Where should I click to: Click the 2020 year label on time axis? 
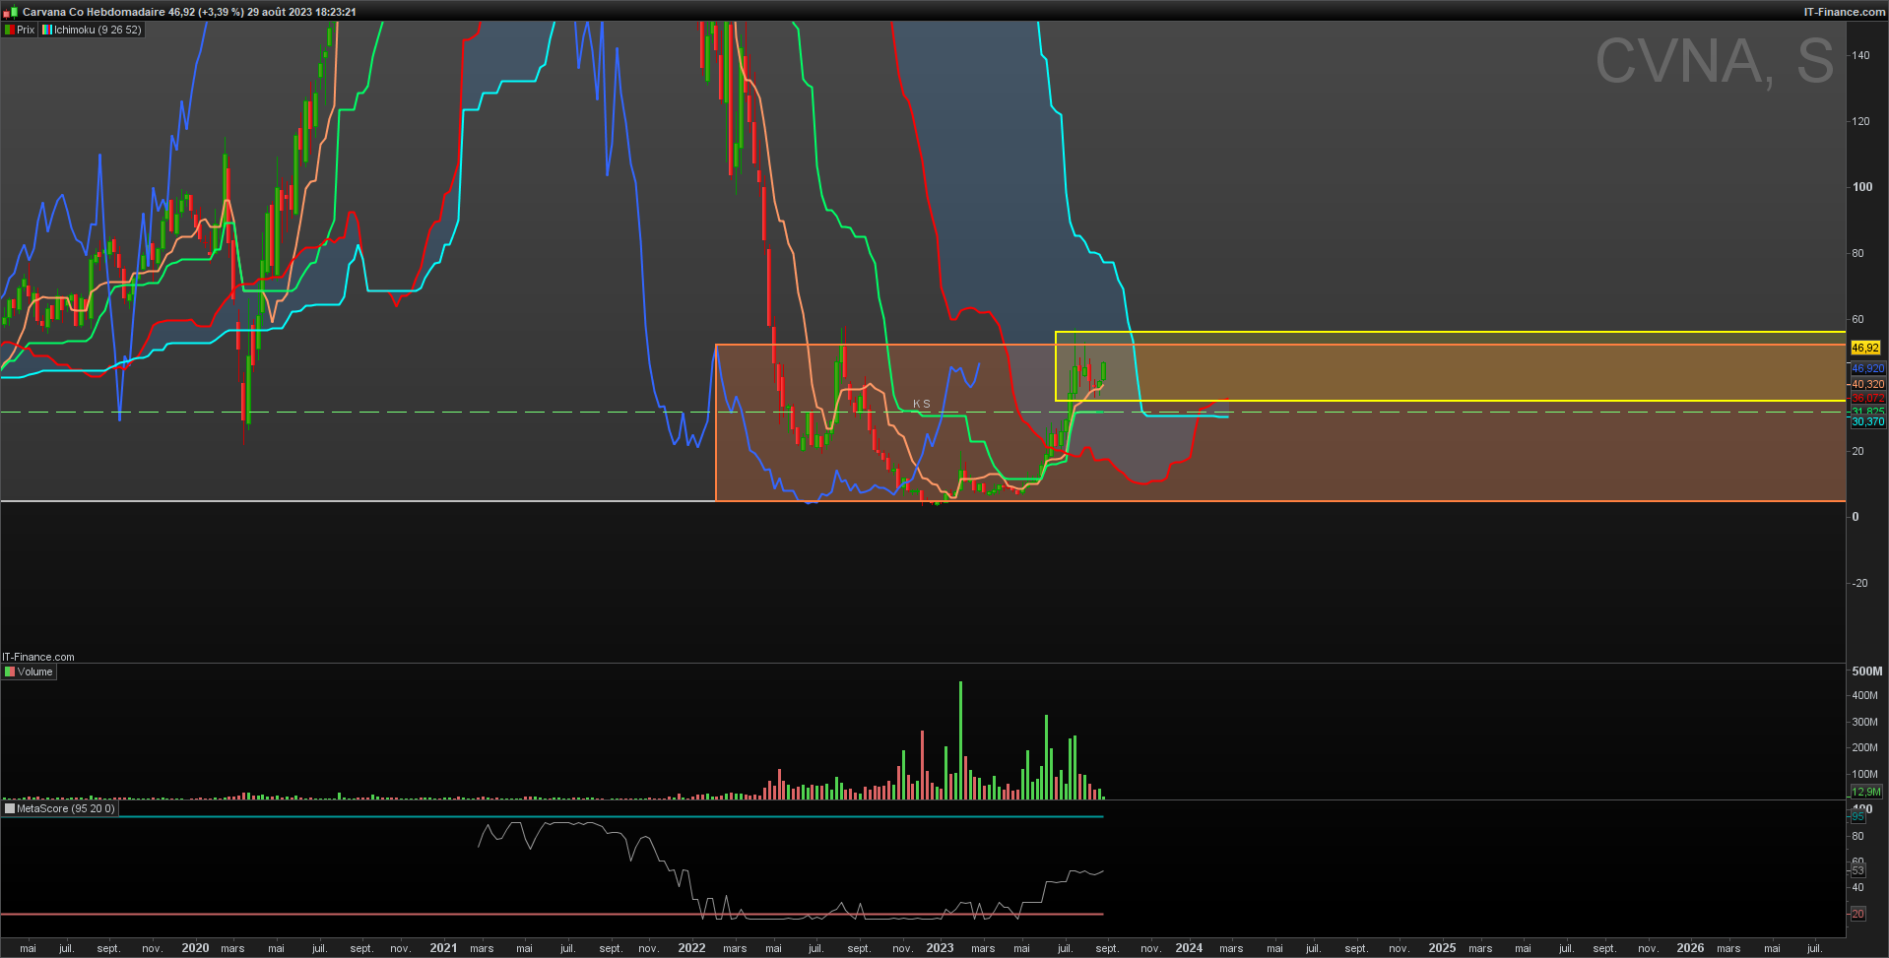pos(195,948)
